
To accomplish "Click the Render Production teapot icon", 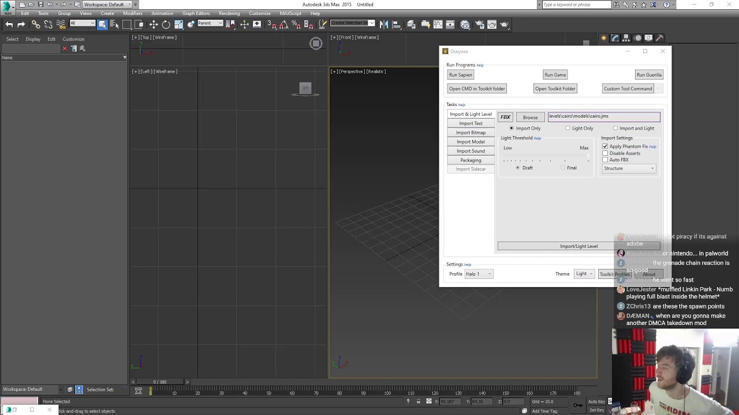I will pos(505,24).
